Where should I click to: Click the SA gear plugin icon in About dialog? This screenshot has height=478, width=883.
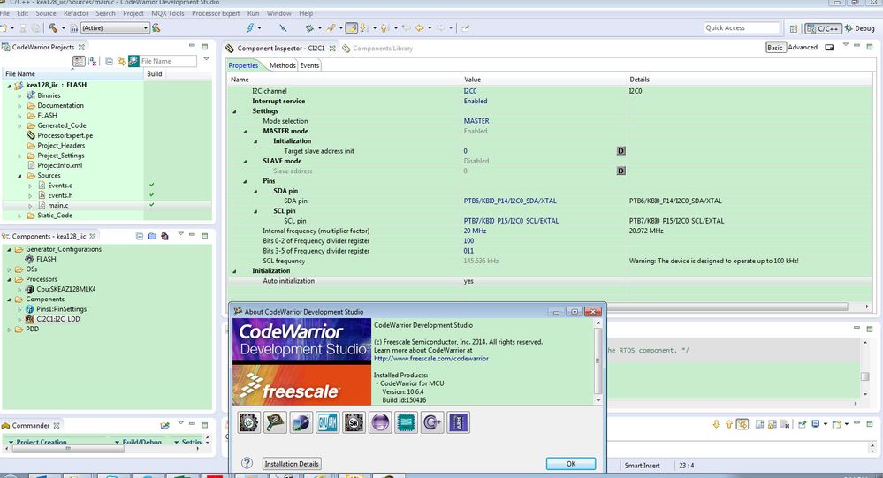click(x=354, y=422)
